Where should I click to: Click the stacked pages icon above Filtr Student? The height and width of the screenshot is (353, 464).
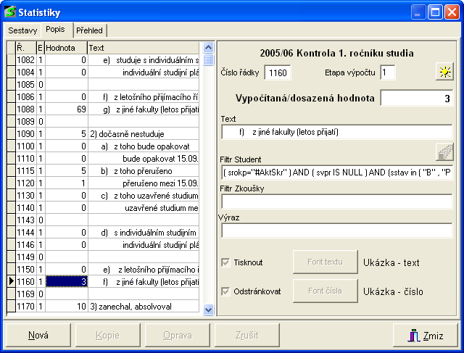coord(444,152)
